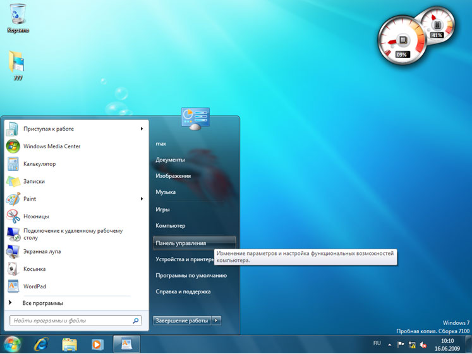Image resolution: width=472 pixels, height=354 pixels.
Task: Open Windows Explorer taskbar icon
Action: pyautogui.click(x=70, y=344)
